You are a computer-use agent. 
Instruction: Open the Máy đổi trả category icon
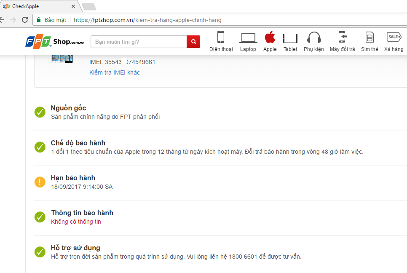pos(343,37)
